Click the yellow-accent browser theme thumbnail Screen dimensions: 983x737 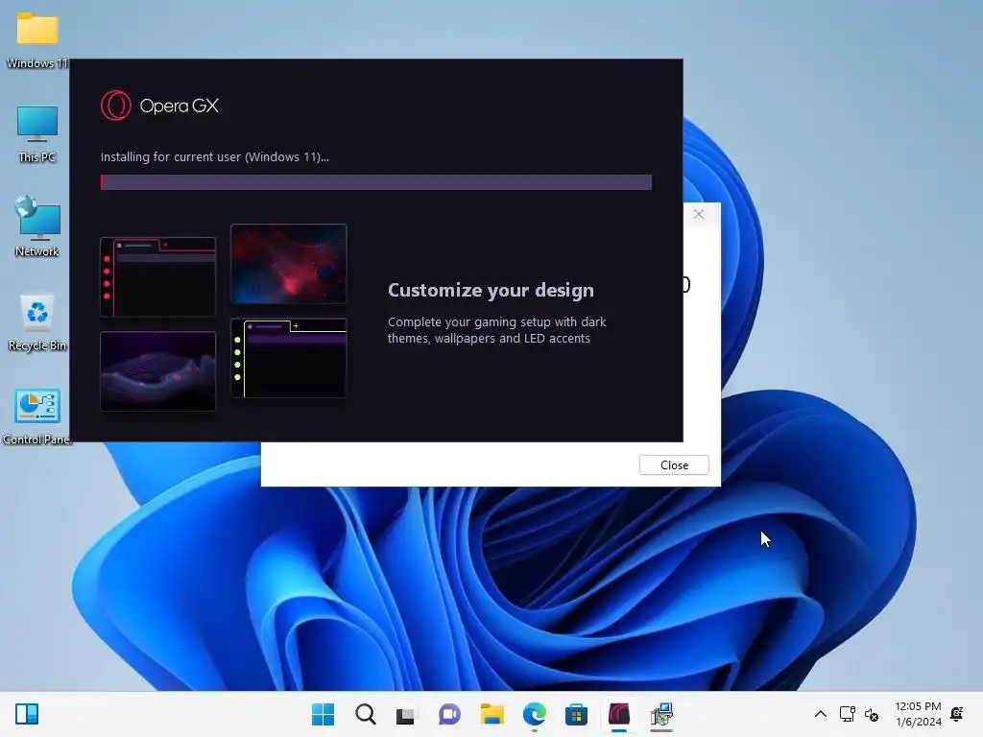(x=288, y=358)
